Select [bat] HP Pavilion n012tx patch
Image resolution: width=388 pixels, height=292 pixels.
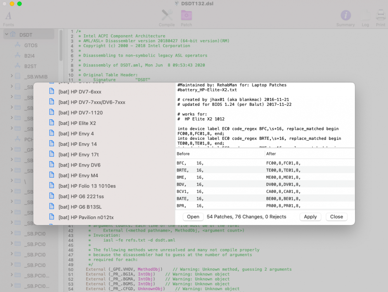click(86, 217)
